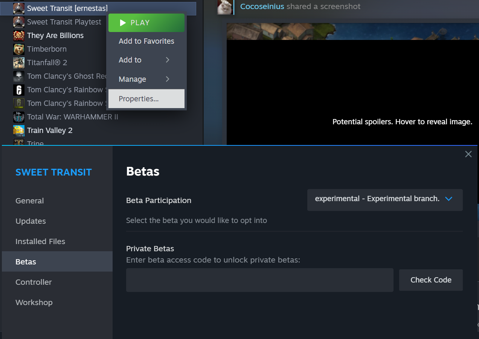This screenshot has height=339, width=479.
Task: Open Properties... from the context menu
Action: tap(146, 99)
